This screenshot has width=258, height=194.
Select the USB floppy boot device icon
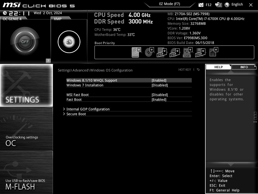click(x=200, y=53)
